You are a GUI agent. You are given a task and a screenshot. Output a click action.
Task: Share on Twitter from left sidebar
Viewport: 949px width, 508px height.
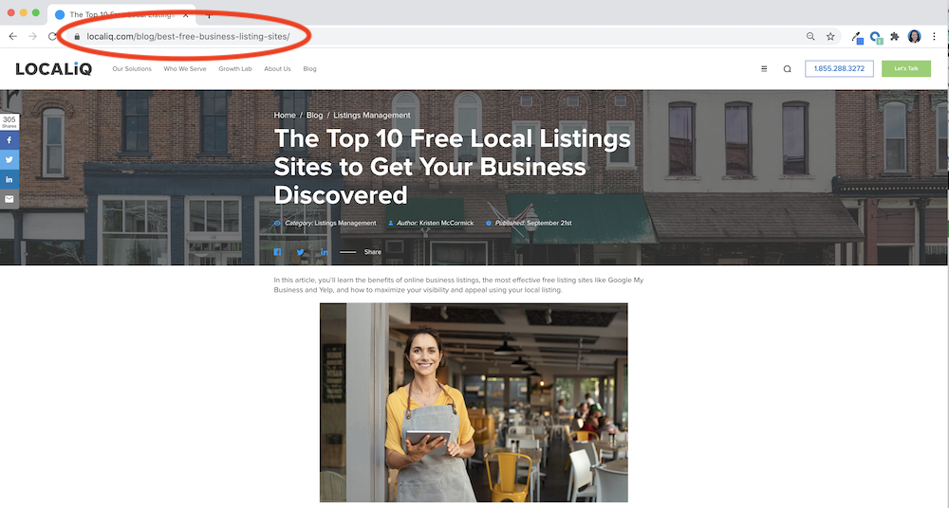9,159
